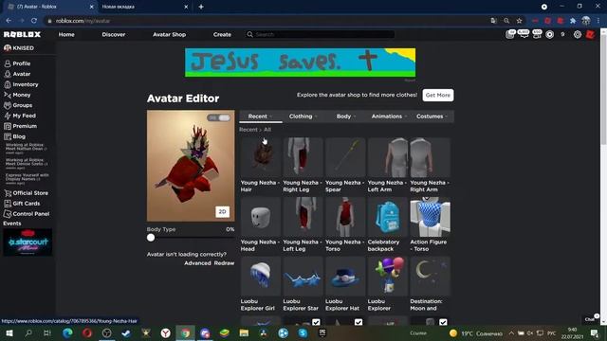The image size is (607, 341).
Task: Click the Redraw link
Action: 224,263
